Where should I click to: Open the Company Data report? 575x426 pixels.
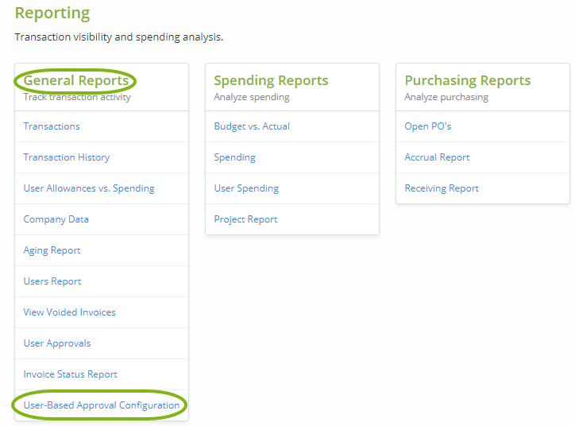tap(56, 219)
